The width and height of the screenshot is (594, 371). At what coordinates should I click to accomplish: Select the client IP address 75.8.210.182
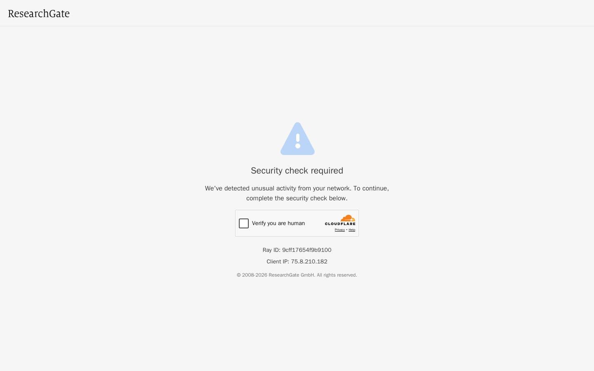point(309,262)
